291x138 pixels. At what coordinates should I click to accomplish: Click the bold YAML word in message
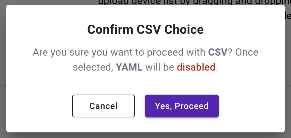coord(129,67)
